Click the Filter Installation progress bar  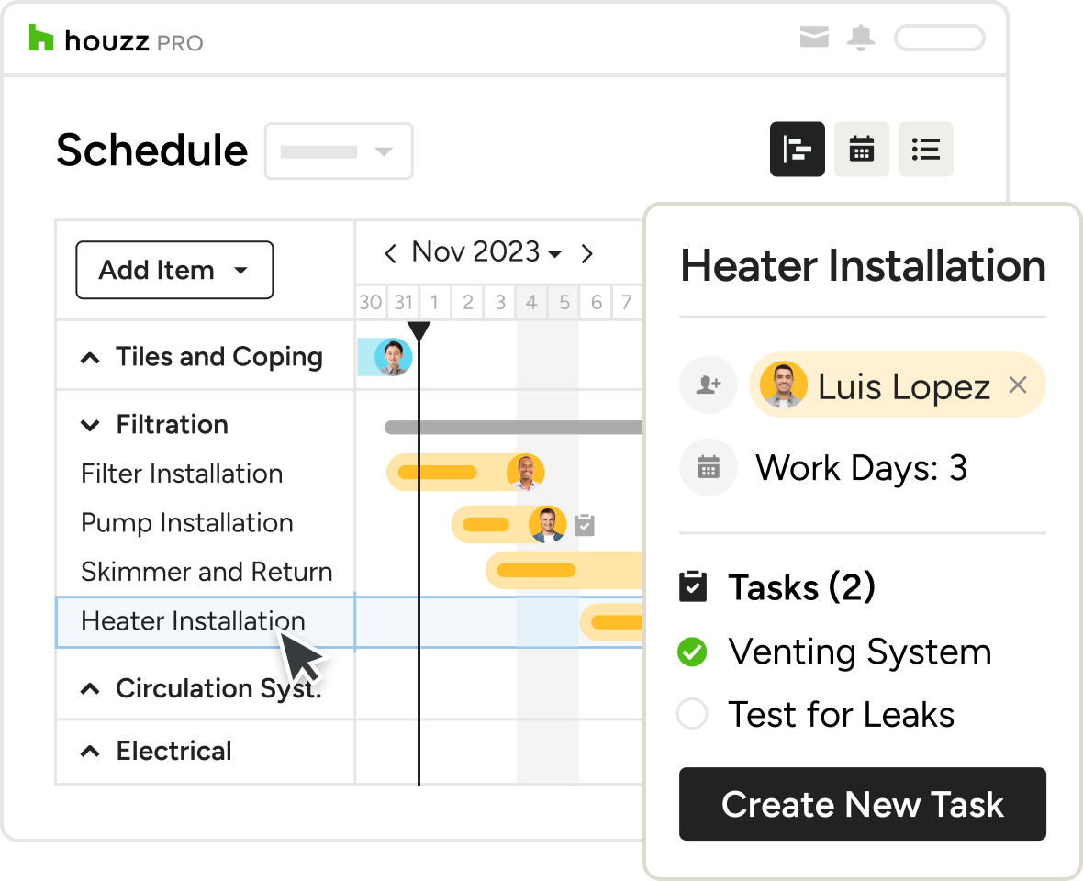pyautogui.click(x=437, y=473)
